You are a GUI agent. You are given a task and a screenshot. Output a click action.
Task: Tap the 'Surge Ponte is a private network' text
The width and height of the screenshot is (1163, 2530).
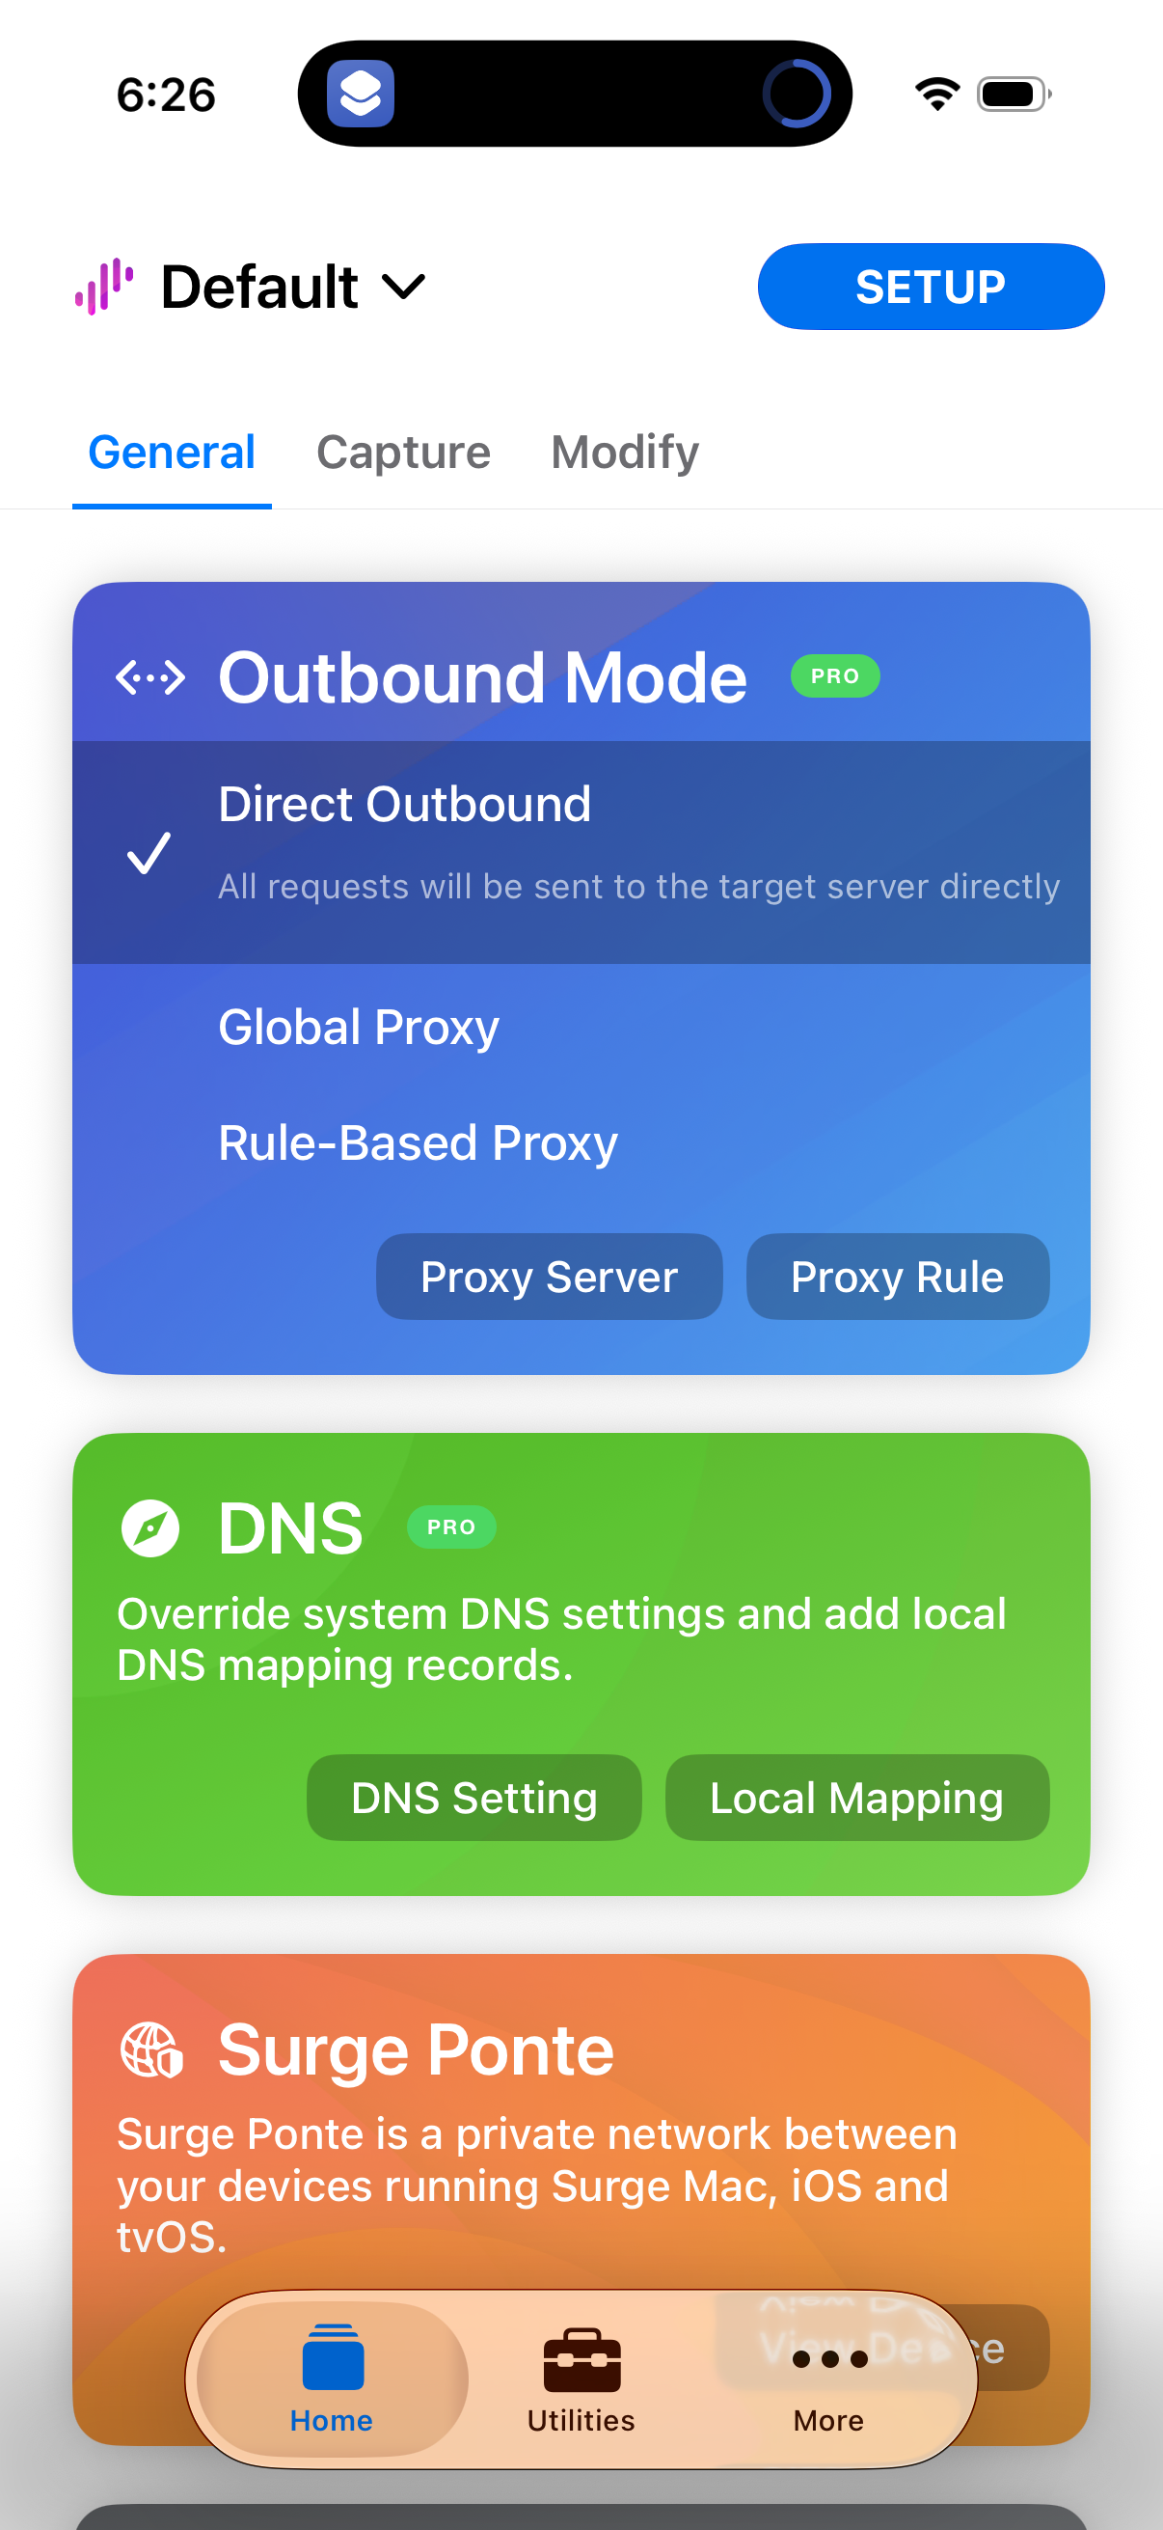tap(537, 2186)
